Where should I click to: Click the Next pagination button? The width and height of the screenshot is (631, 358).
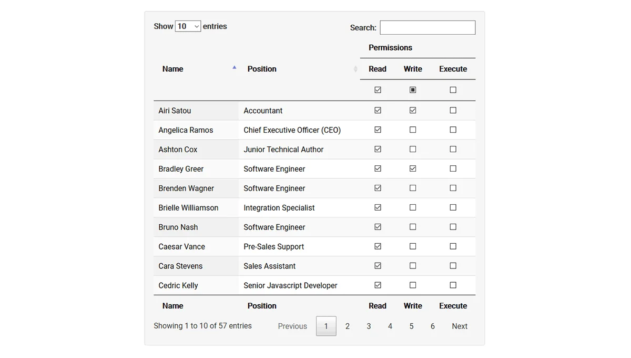(459, 326)
